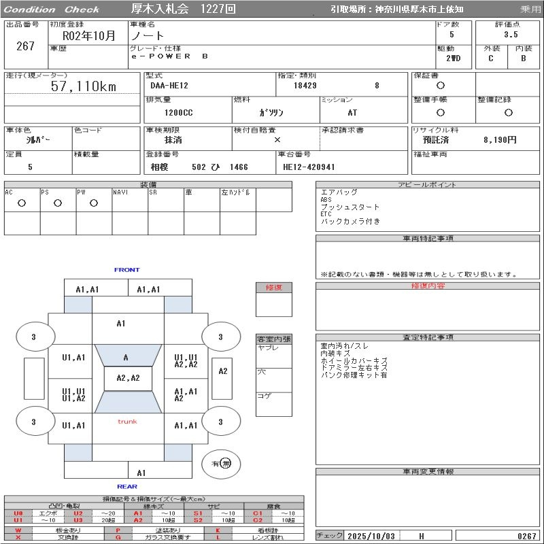Click the A2 side box beside right door
This screenshot has height=544, width=544.
click(x=223, y=371)
